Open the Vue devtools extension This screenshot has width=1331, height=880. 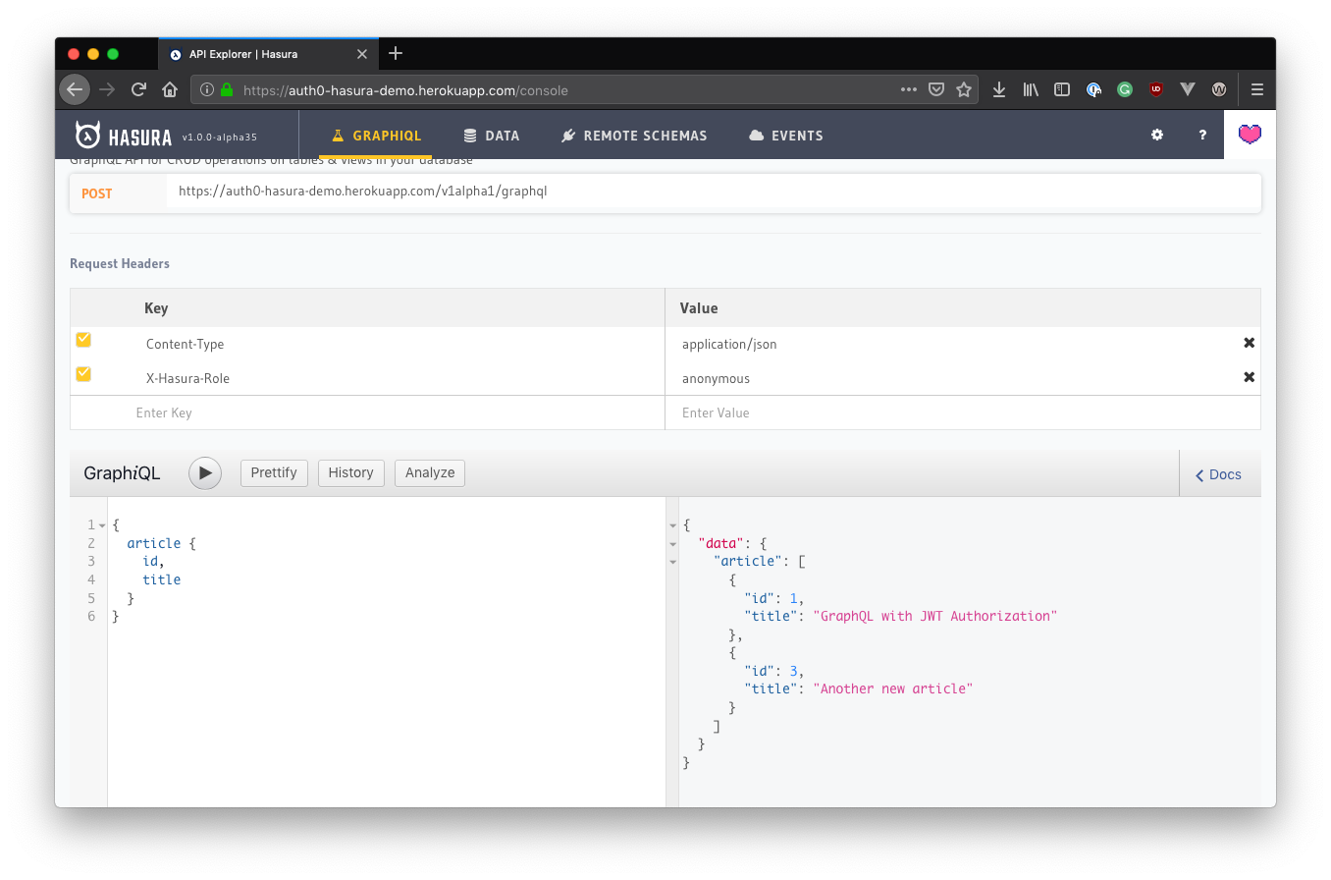pyautogui.click(x=1188, y=89)
